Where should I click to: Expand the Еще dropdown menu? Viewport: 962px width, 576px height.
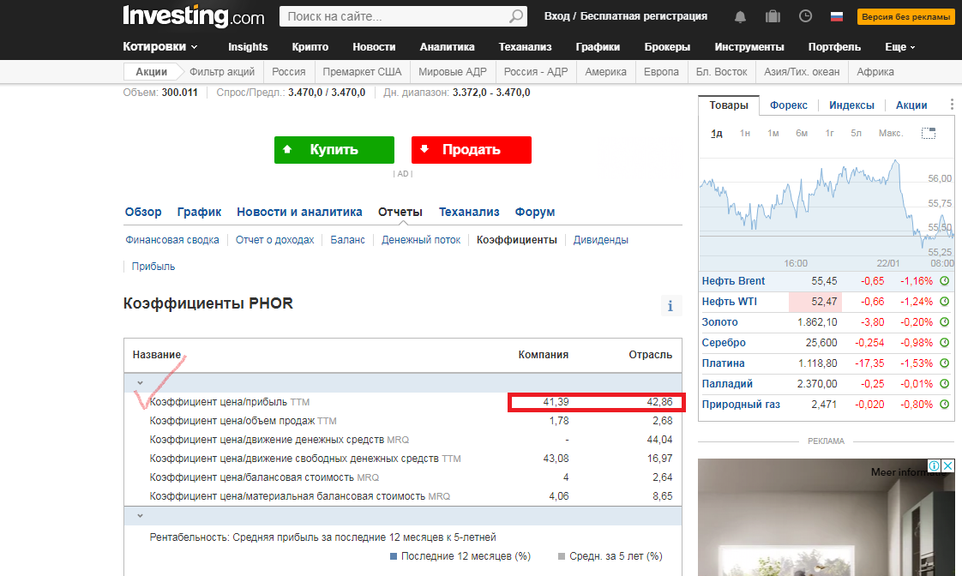900,46
